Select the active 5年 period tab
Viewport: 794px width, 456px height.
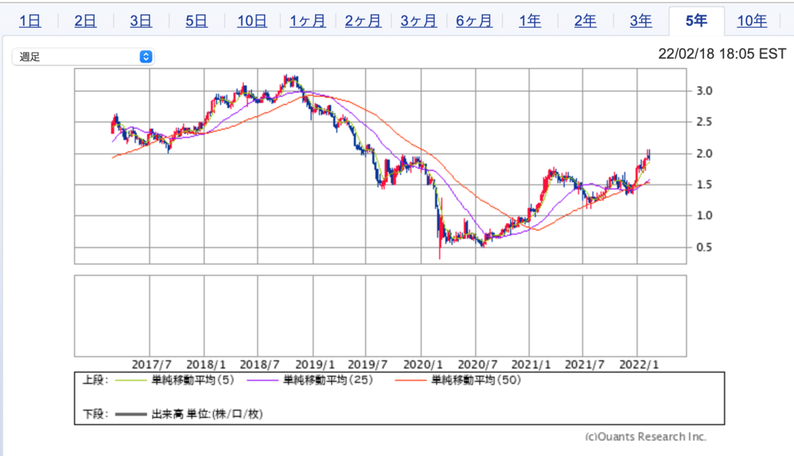tap(696, 21)
